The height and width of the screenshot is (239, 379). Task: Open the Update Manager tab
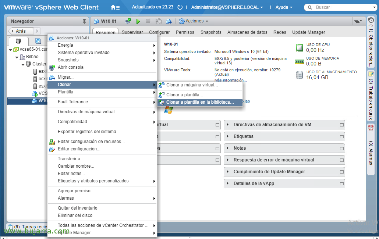coord(308,32)
